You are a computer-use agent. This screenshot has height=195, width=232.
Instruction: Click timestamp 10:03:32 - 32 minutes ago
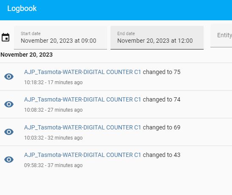click(x=53, y=138)
